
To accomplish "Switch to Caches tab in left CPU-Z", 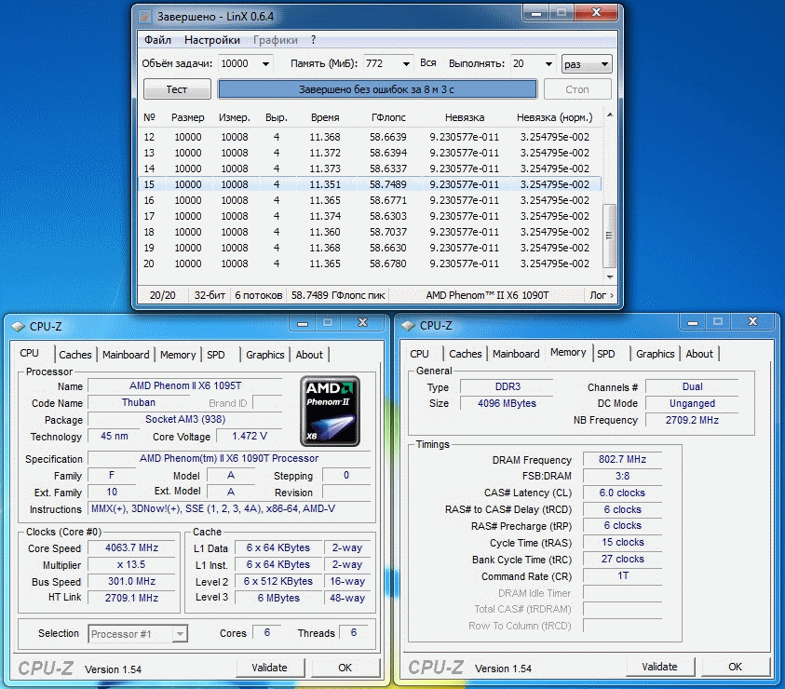I will tap(75, 355).
